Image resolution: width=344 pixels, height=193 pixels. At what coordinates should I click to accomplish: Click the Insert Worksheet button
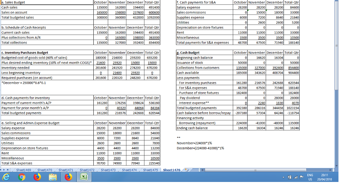click(x=187, y=170)
